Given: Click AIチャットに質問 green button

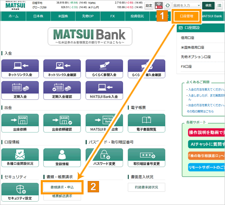Looking at the screenshot, I should tap(206, 144).
